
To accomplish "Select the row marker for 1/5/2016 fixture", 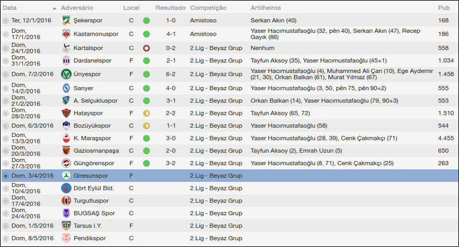I will coord(6,225).
